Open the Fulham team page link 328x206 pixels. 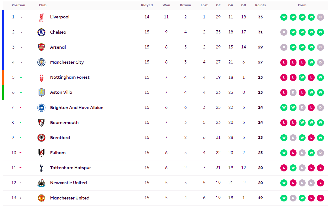[x=58, y=153]
